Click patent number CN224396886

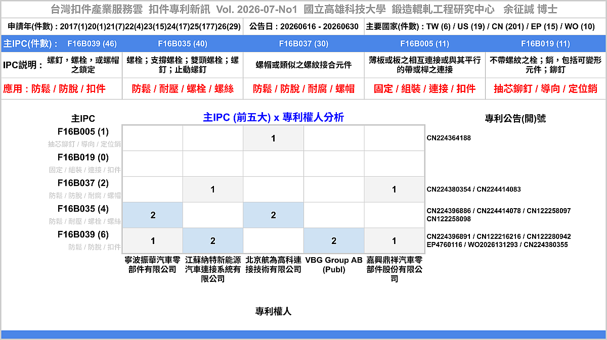(x=449, y=211)
